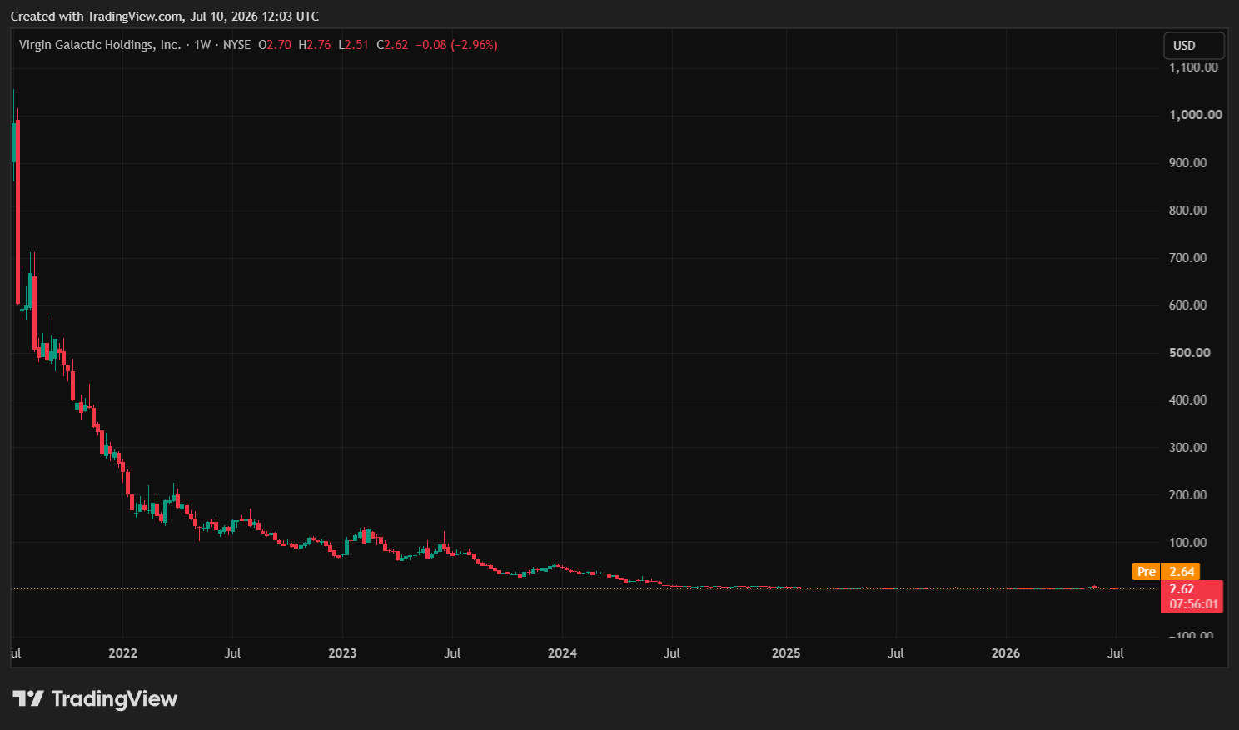Click the 600.00 price axis label
Viewport: 1239px width, 730px height.
[x=1188, y=305]
